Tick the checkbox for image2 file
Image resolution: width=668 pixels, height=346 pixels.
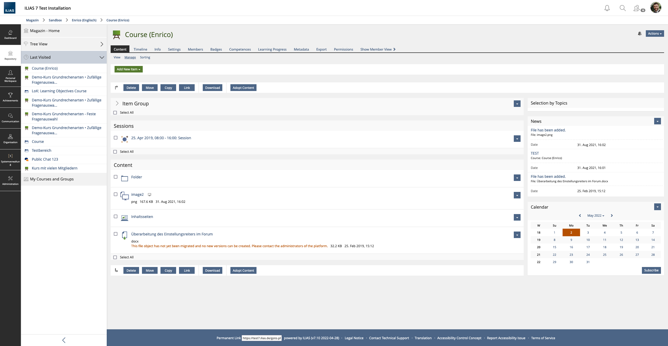click(x=116, y=194)
